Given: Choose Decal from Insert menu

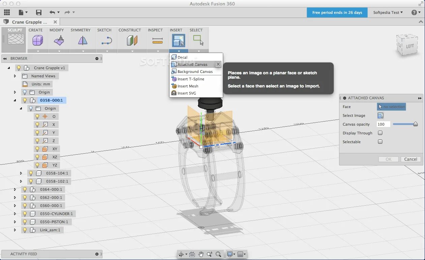Looking at the screenshot, I should (x=196, y=57).
